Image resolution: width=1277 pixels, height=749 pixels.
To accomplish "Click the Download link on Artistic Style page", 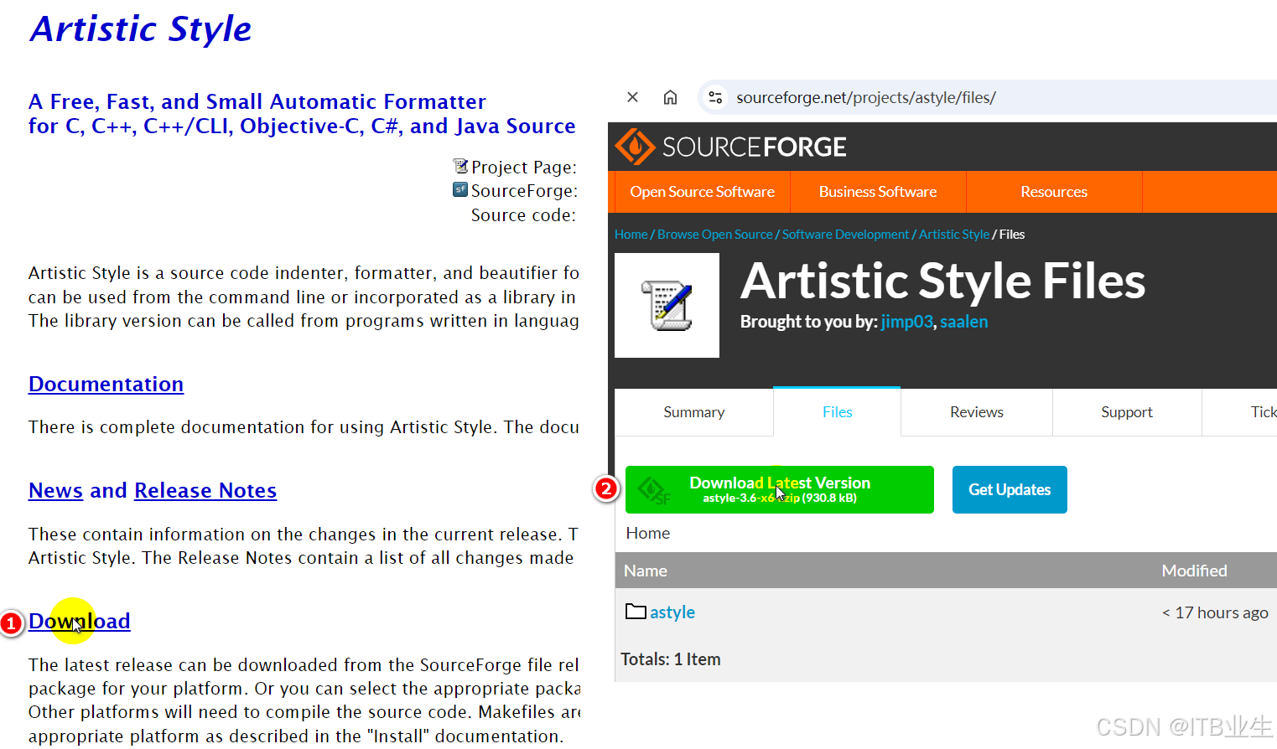I will click(x=80, y=621).
